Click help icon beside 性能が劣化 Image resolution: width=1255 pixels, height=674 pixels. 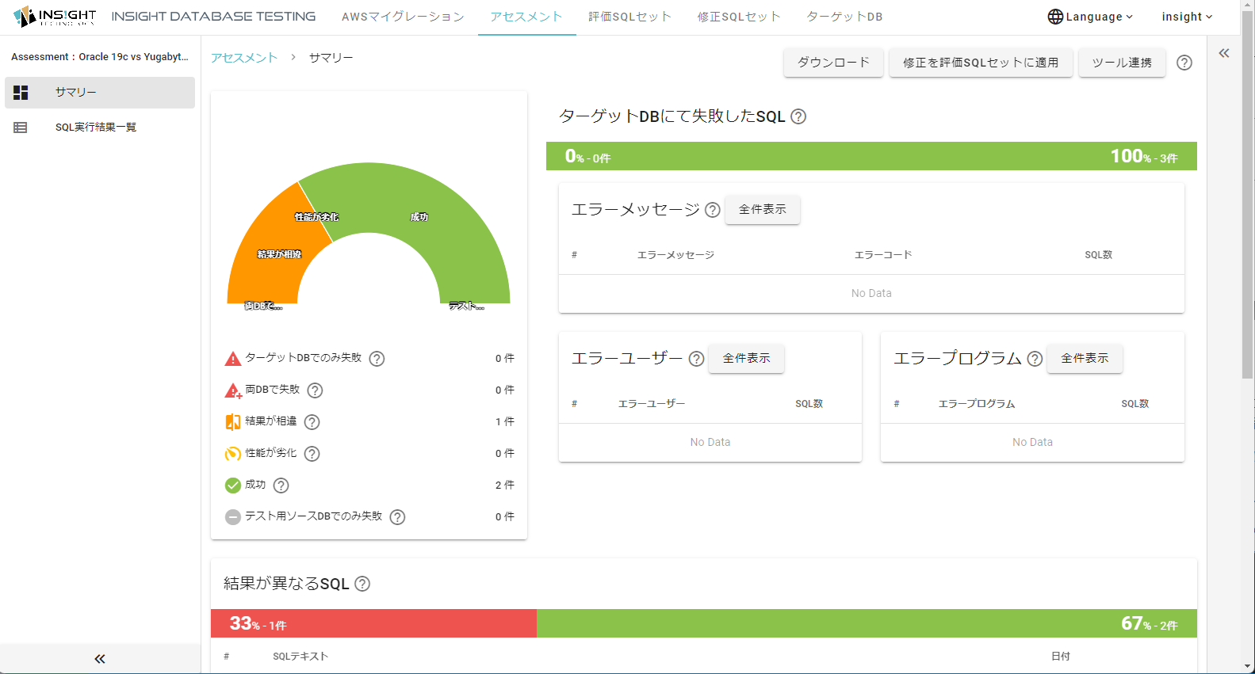point(312,454)
